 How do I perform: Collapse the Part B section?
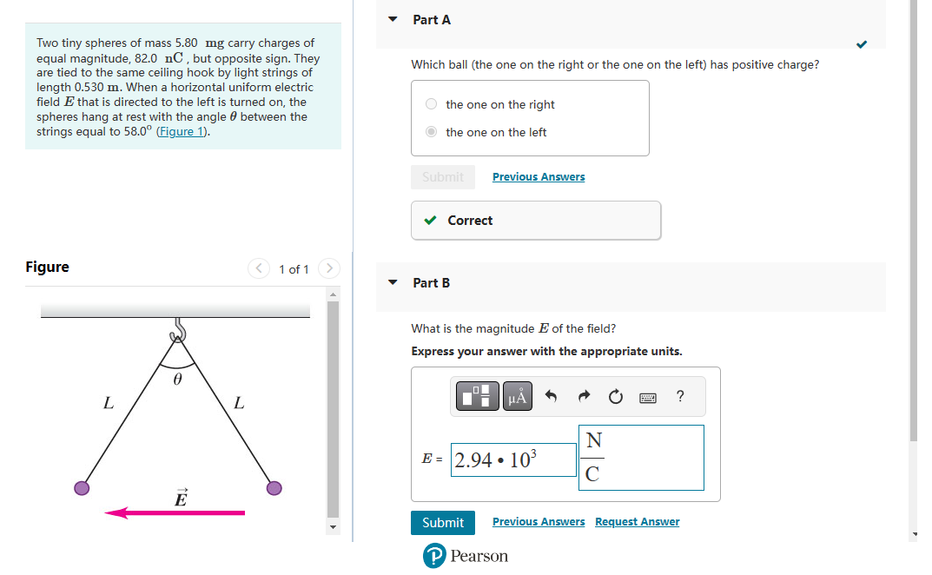(x=393, y=282)
